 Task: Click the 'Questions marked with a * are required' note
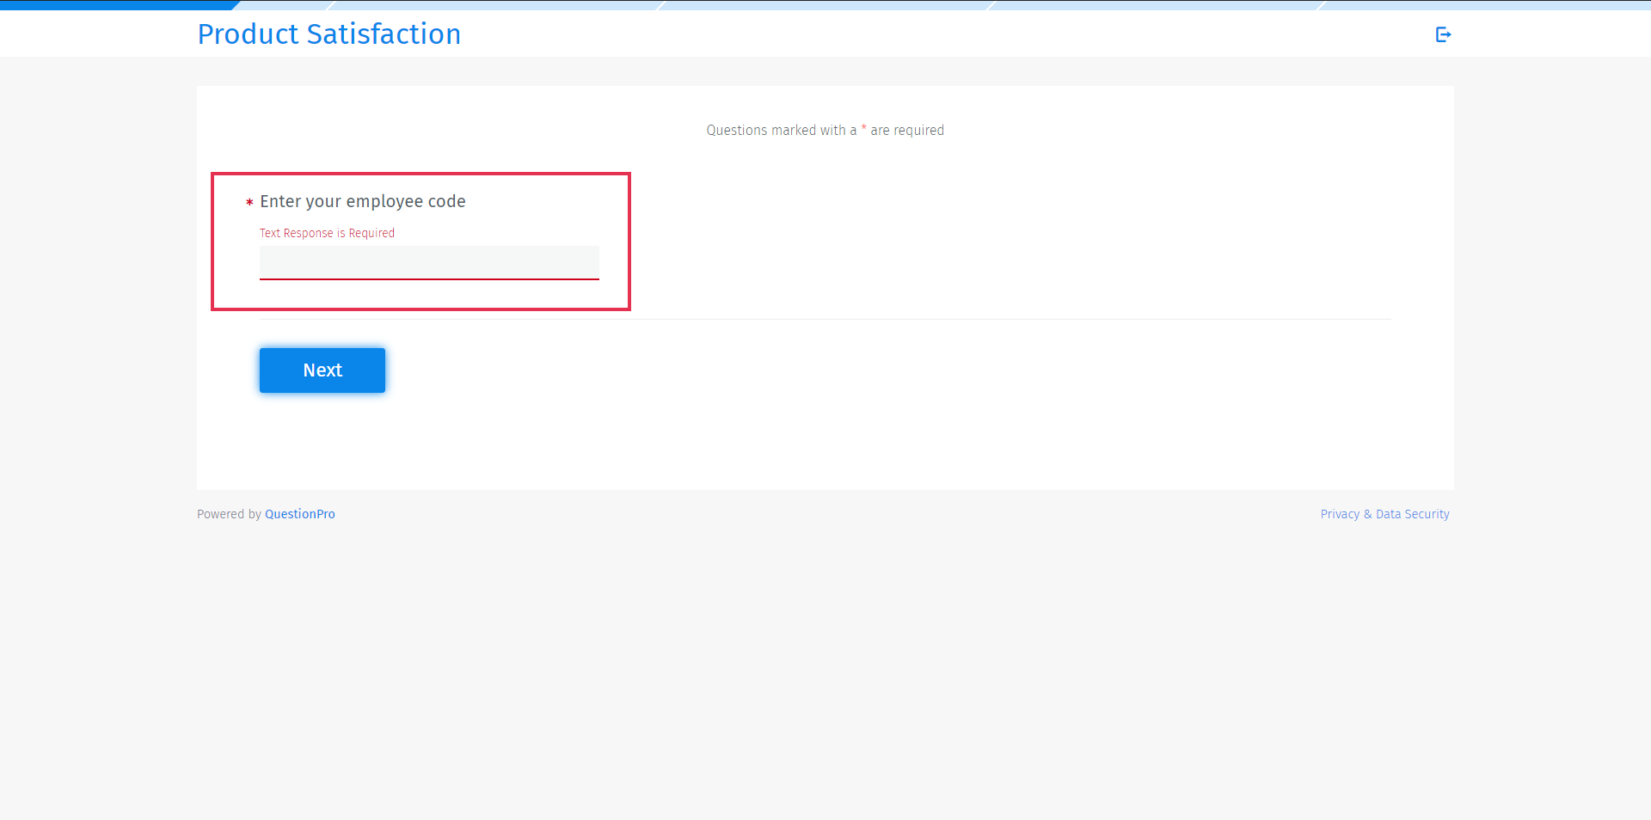825,131
